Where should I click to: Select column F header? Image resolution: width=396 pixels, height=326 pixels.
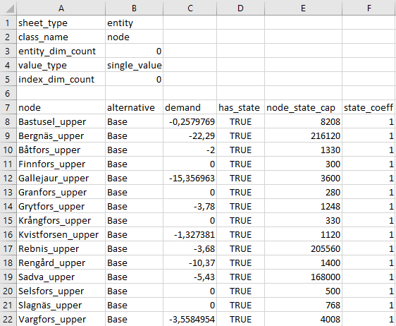click(369, 8)
